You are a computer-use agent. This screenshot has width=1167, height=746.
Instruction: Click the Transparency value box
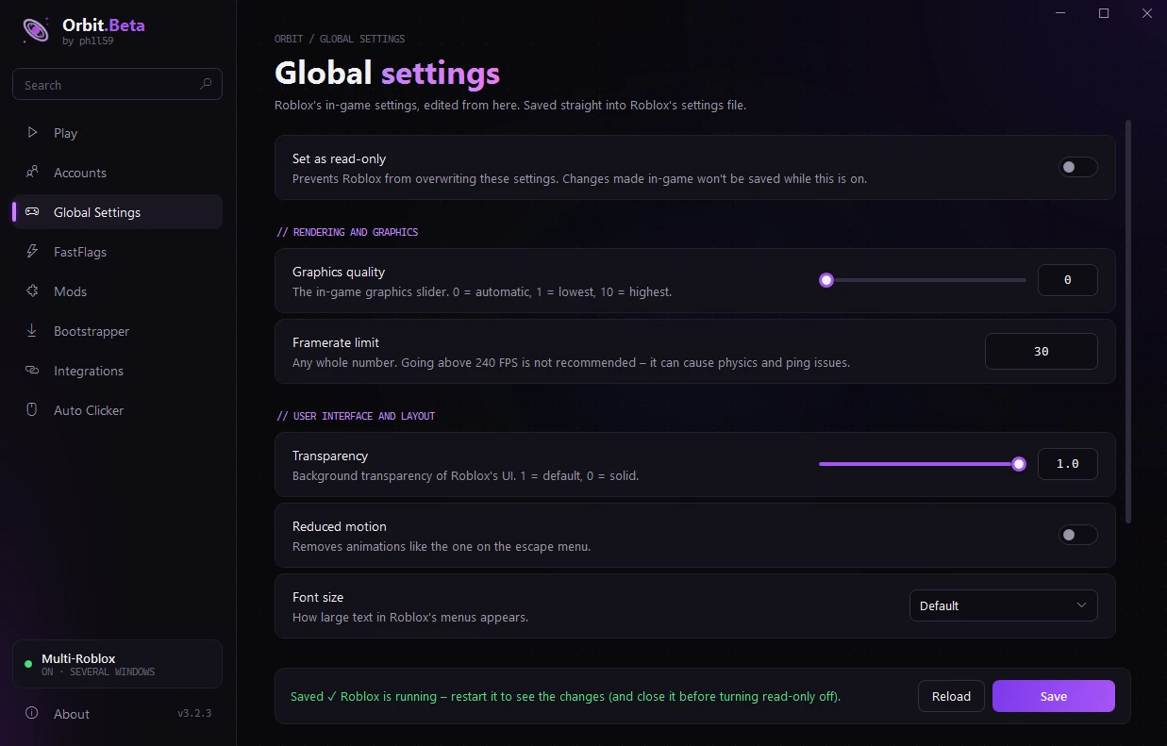[x=1067, y=464]
